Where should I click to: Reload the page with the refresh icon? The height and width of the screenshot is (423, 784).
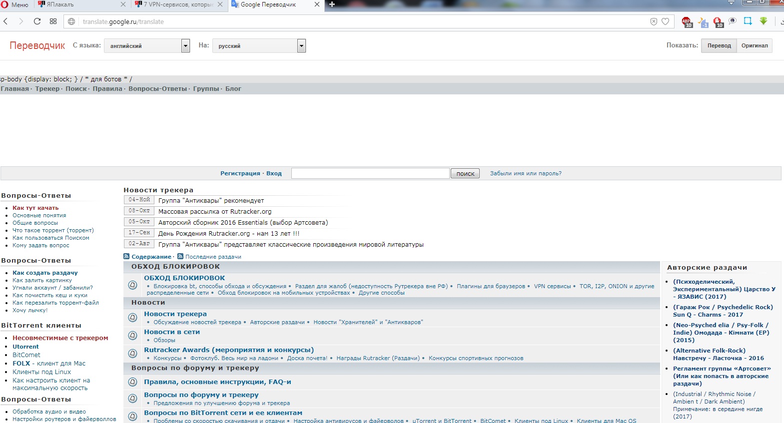point(37,21)
